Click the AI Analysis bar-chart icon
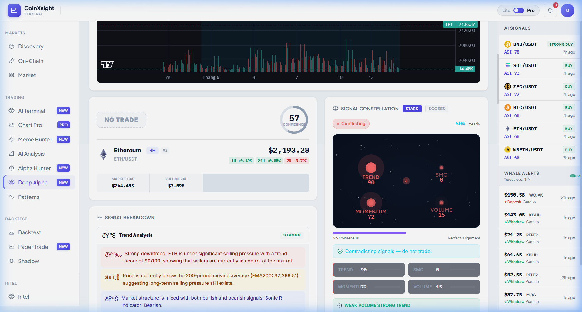 click(12, 154)
